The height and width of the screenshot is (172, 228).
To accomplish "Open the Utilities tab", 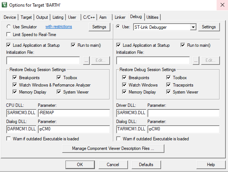I will click(x=152, y=17).
